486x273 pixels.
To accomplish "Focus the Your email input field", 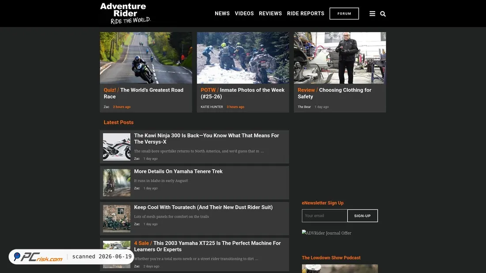I will (325, 216).
